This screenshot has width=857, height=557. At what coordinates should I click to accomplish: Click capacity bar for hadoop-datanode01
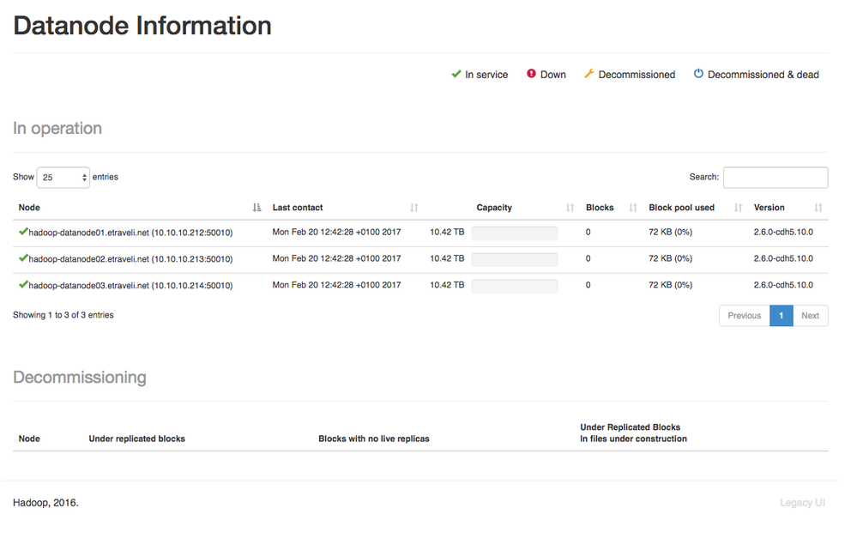(x=515, y=233)
